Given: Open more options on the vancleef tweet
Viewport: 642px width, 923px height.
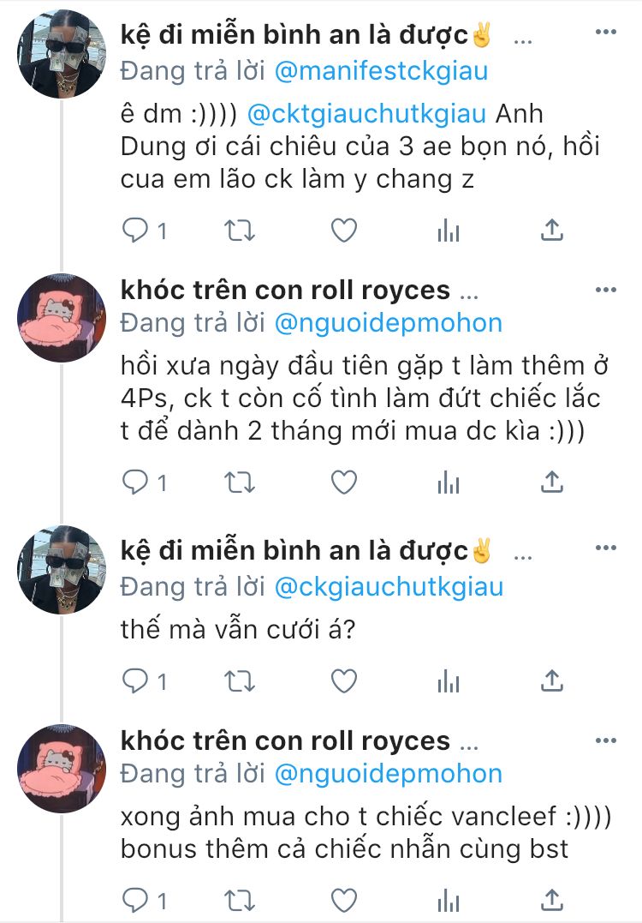Looking at the screenshot, I should coord(605,740).
